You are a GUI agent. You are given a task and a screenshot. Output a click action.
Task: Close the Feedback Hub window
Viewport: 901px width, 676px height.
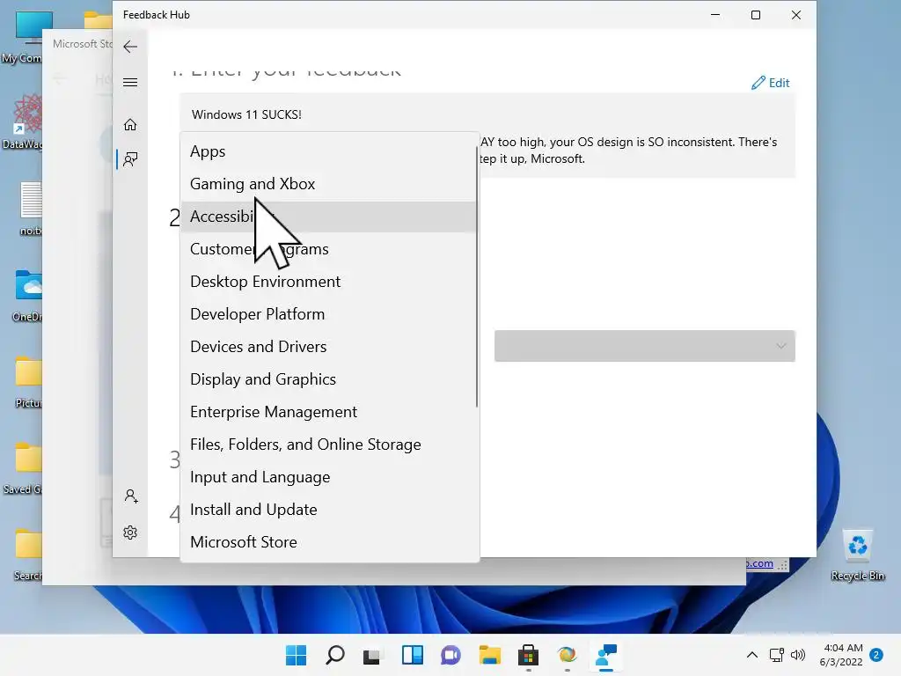click(795, 15)
